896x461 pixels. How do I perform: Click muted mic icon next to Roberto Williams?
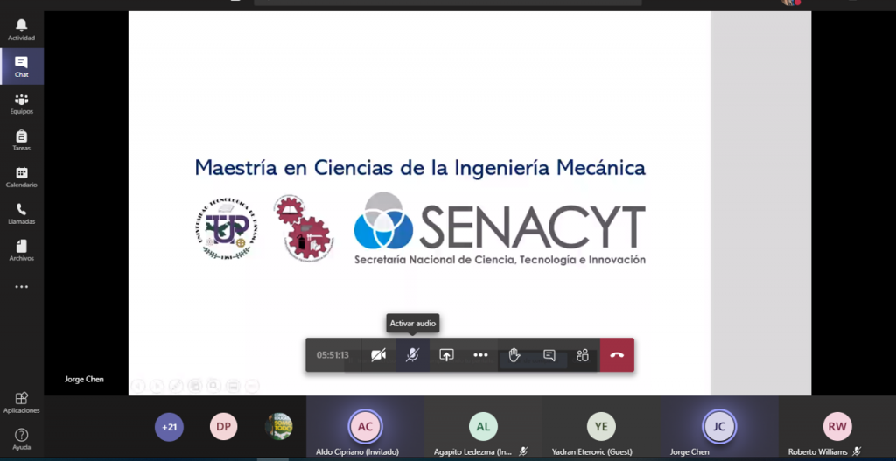point(856,451)
